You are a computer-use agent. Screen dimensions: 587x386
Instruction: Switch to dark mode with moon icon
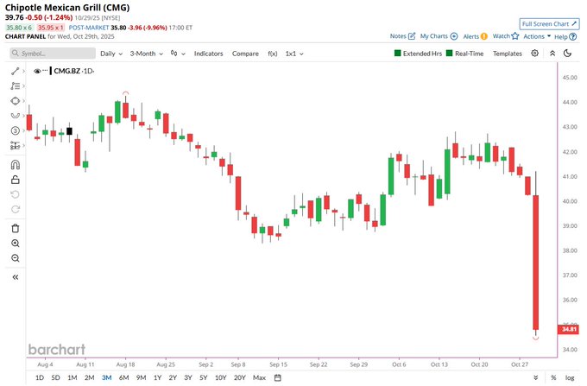pos(567,54)
